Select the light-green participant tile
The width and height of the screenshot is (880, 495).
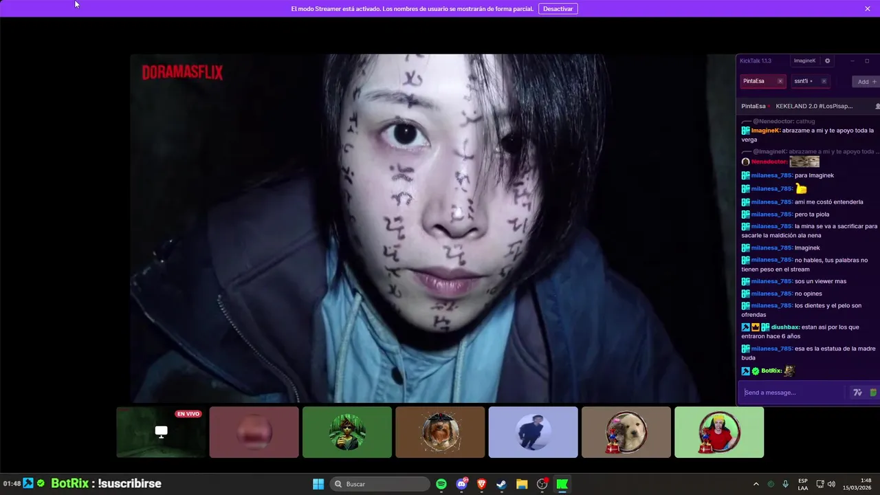pyautogui.click(x=719, y=432)
